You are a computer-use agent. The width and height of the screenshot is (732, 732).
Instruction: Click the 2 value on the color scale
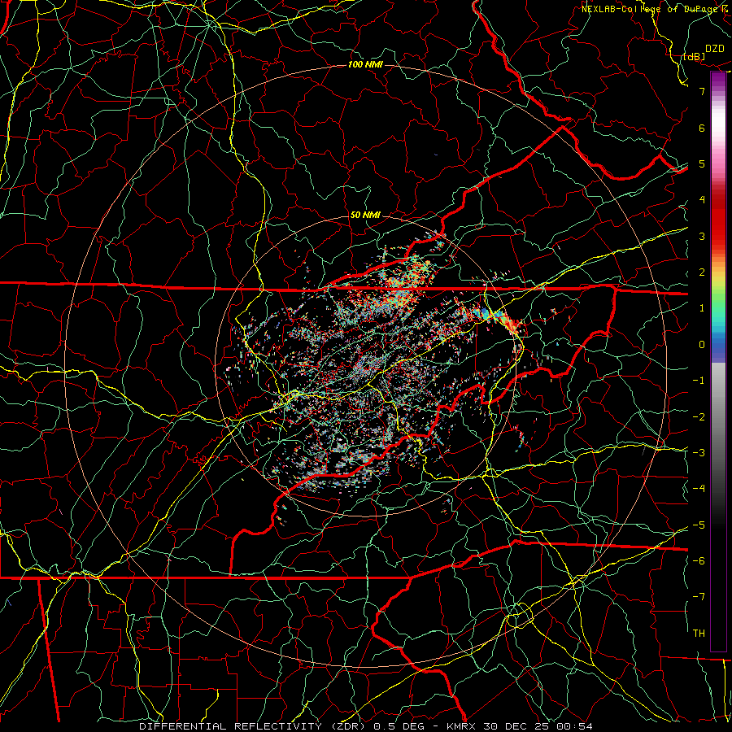(702, 272)
